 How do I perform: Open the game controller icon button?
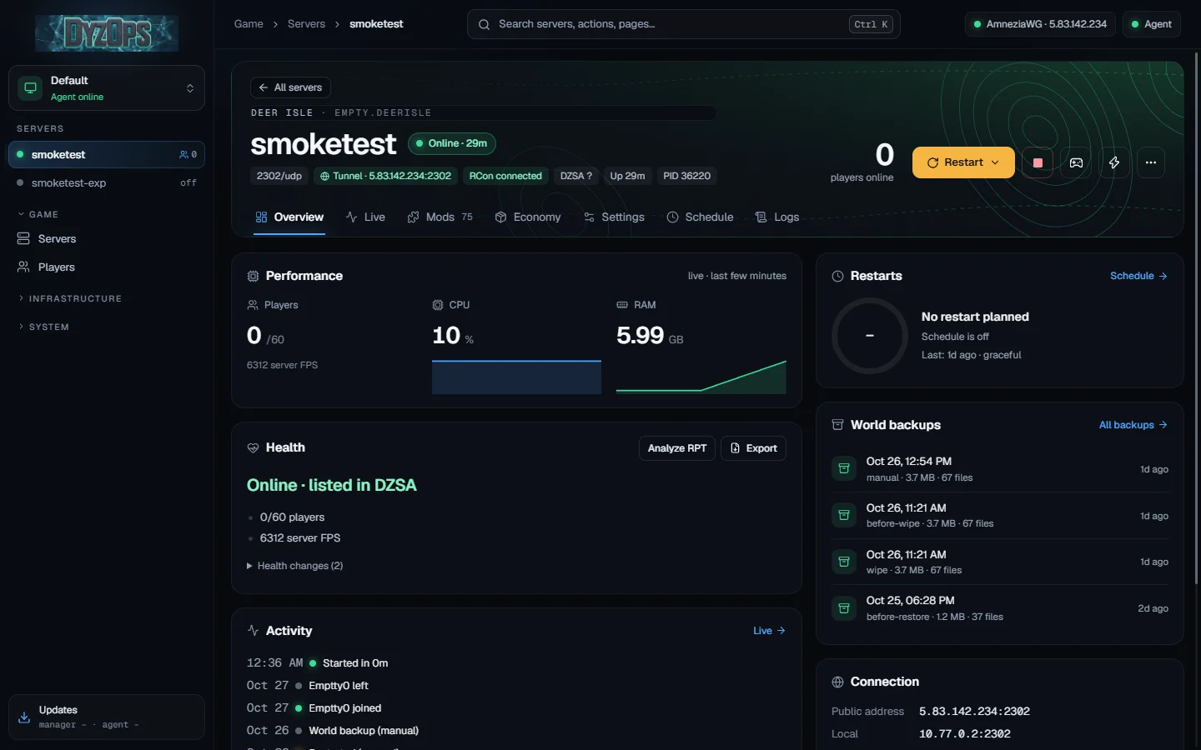coord(1076,162)
